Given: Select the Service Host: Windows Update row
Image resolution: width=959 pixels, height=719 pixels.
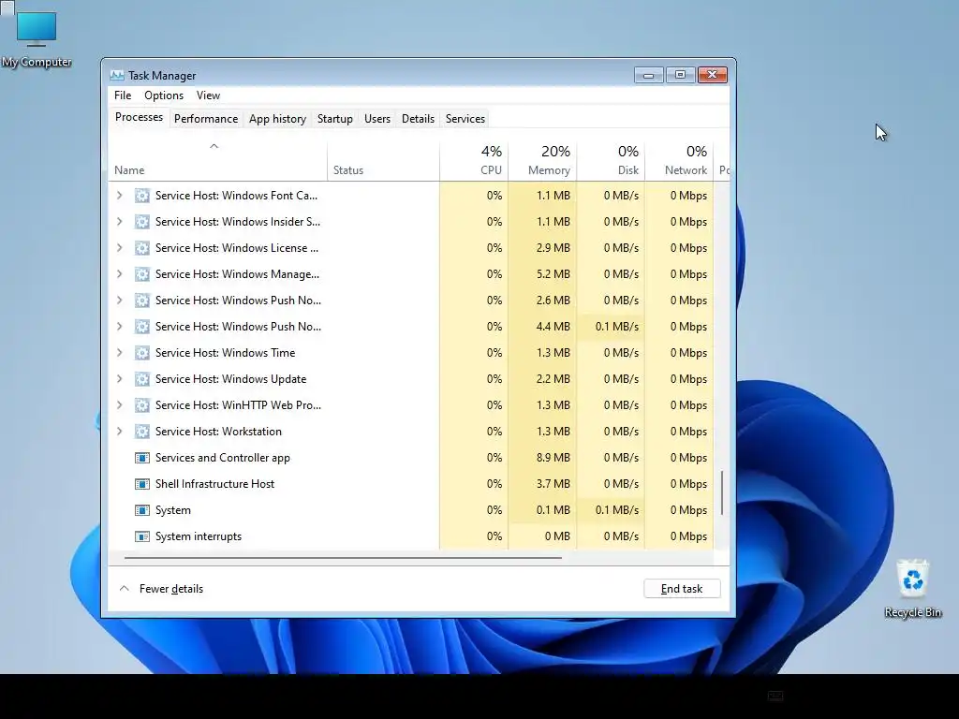Looking at the screenshot, I should (410, 379).
